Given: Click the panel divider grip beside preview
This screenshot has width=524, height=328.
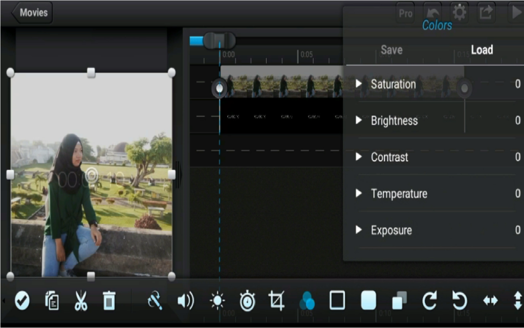Looking at the screenshot, I should click(179, 174).
